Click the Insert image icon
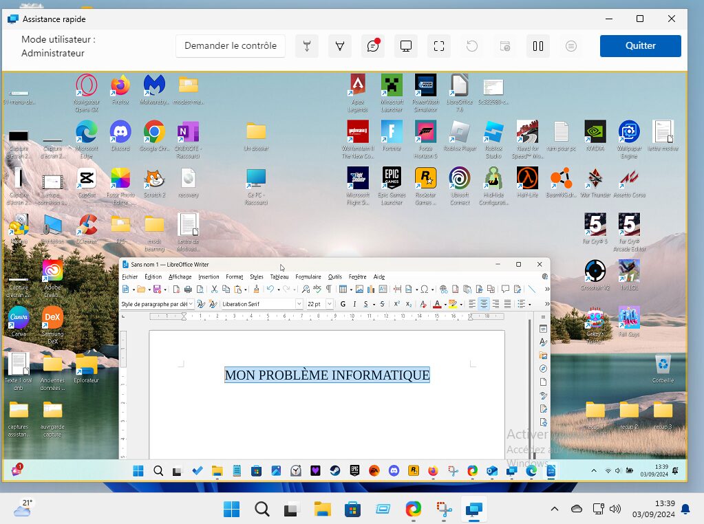Screen dimensions: 704x524 point(360,290)
